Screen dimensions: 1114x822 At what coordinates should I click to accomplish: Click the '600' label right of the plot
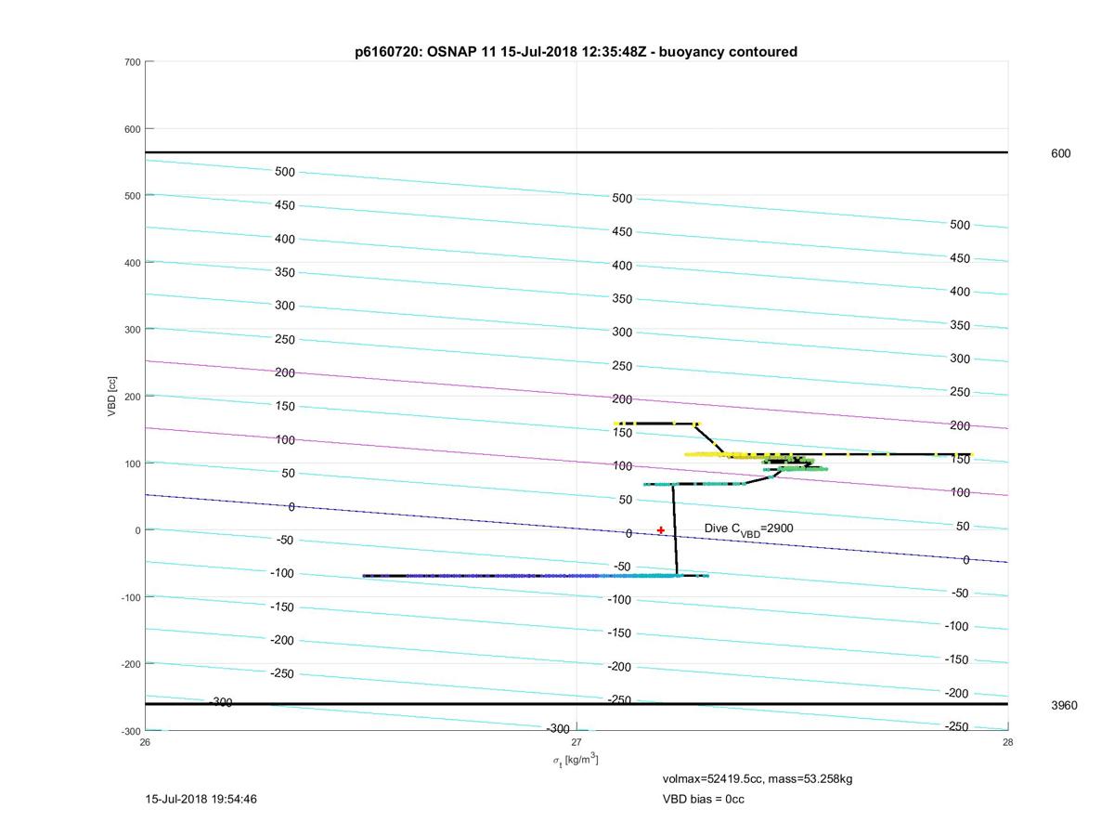(x=1060, y=153)
